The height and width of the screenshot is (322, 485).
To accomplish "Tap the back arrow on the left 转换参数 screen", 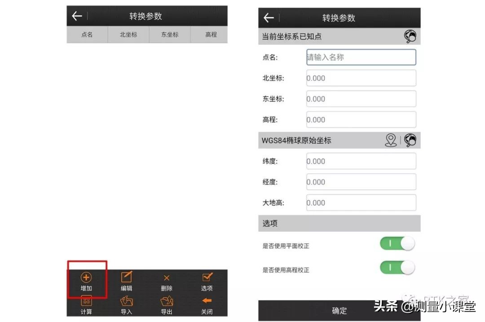I will 76,15.
